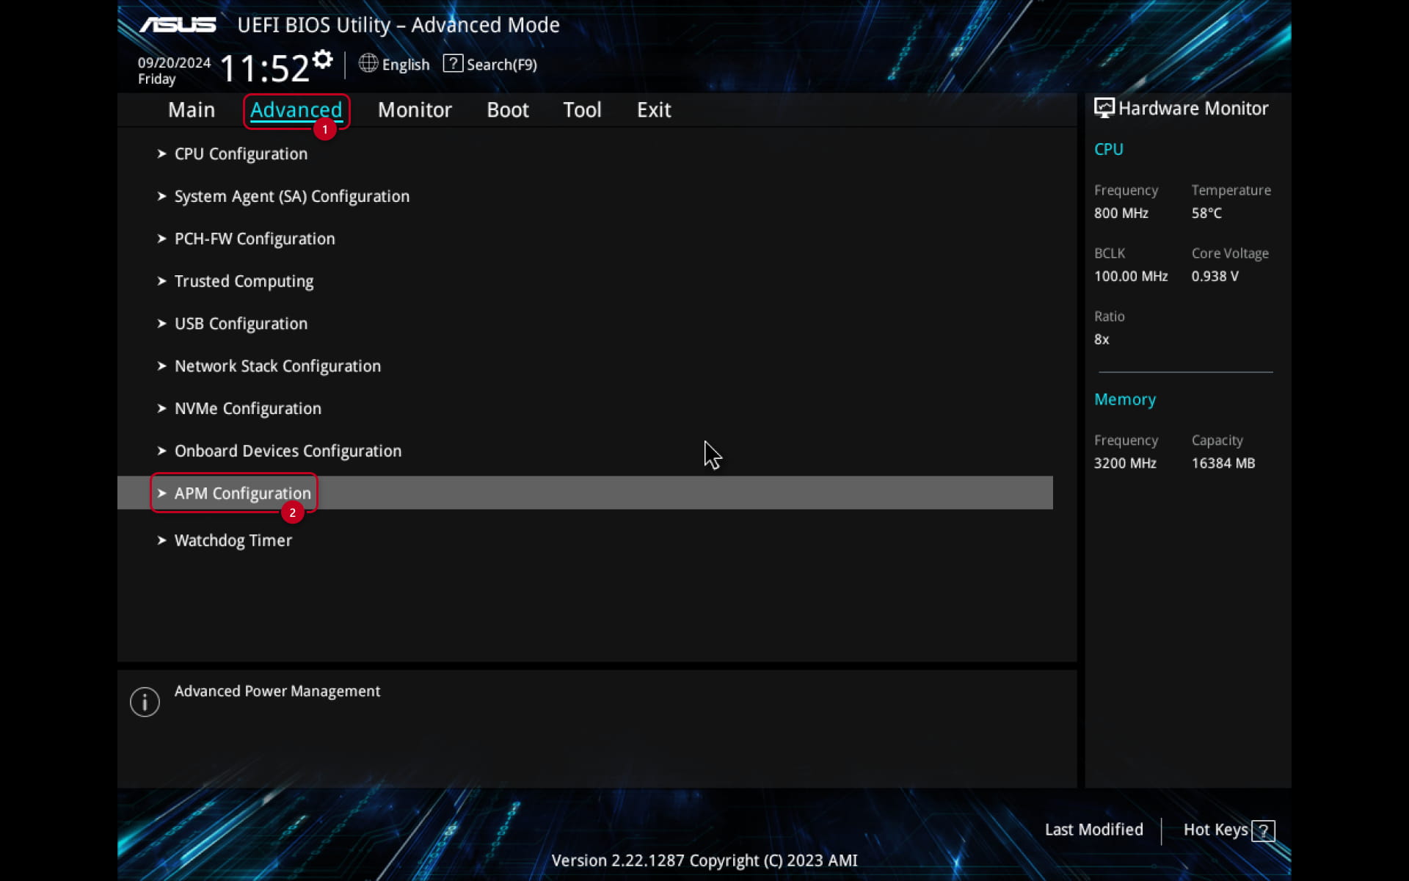
Task: Click the memory capacity 16384 MB value
Action: [x=1223, y=463]
